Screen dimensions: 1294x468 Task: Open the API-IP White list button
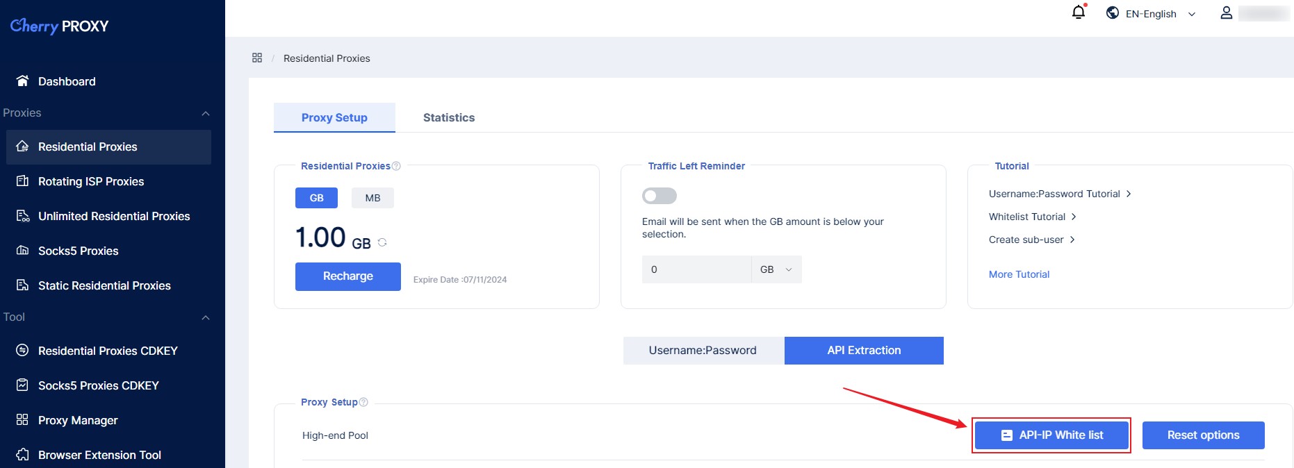[1051, 435]
